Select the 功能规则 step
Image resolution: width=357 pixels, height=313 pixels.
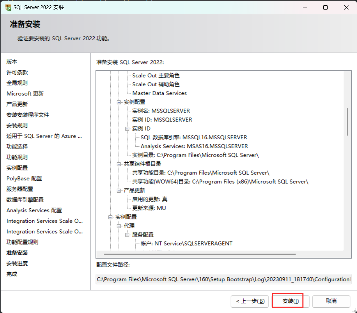17,157
